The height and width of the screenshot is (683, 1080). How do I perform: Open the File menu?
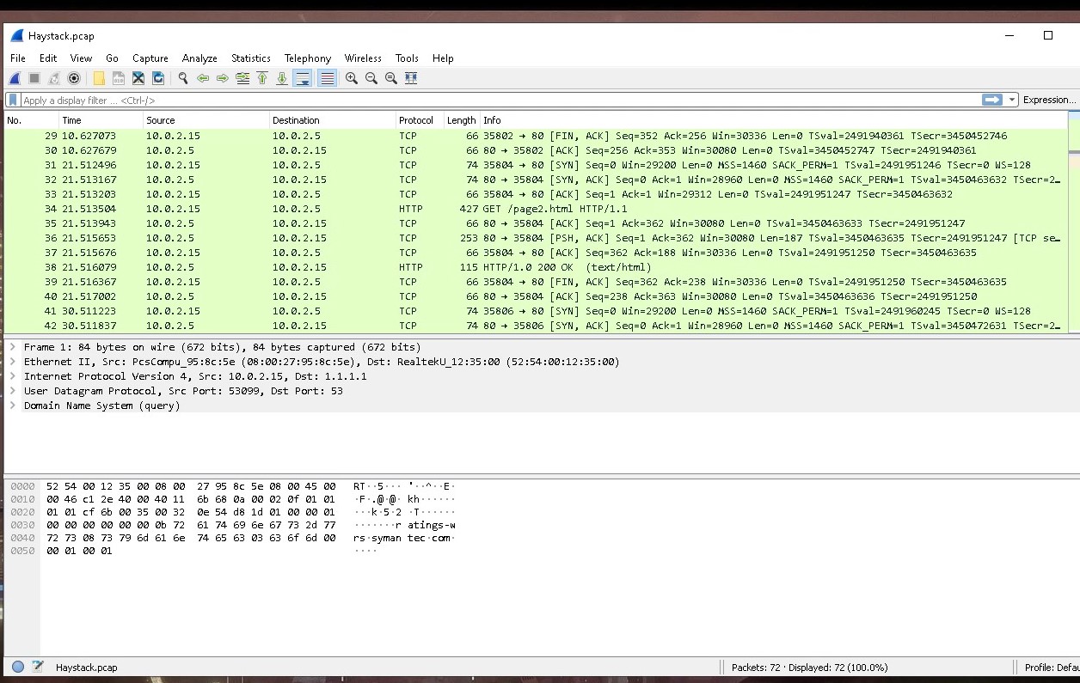[18, 58]
